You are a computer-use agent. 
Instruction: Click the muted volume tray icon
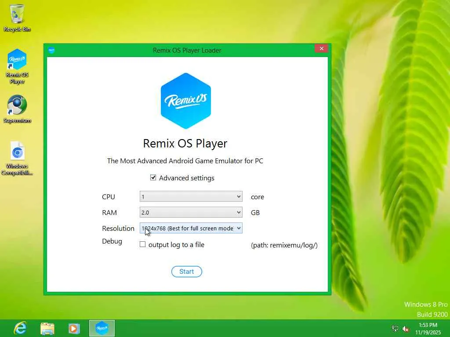(x=406, y=329)
